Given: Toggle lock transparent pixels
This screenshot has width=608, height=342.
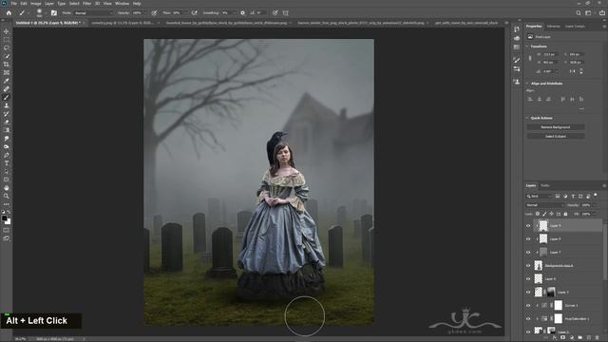Looking at the screenshot, I should [x=538, y=214].
